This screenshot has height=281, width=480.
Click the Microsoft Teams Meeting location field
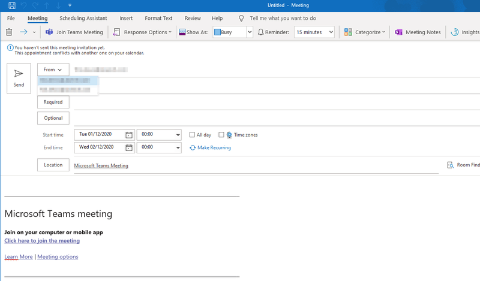[x=256, y=166]
